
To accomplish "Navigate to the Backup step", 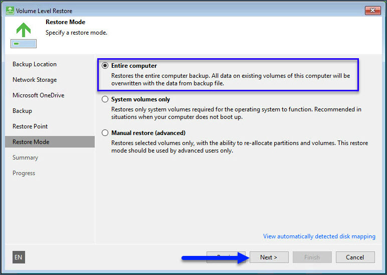I will (x=22, y=111).
